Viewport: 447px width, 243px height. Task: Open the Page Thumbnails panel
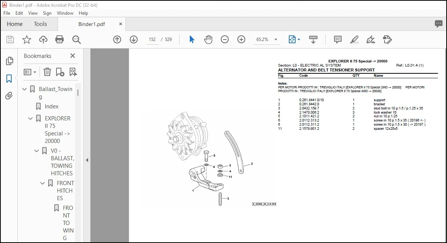click(9, 61)
